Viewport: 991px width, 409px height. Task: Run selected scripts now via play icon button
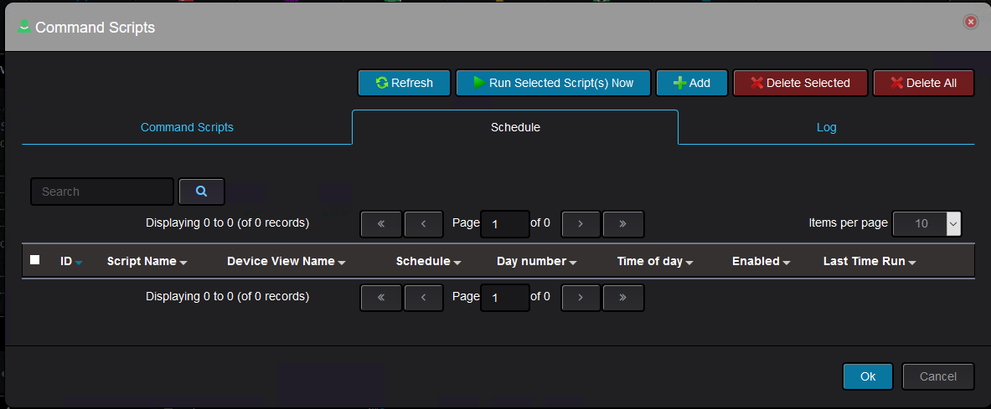(553, 83)
